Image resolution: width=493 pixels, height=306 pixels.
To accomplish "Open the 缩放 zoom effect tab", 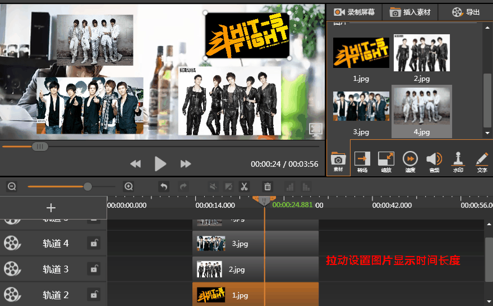I will click(386, 162).
